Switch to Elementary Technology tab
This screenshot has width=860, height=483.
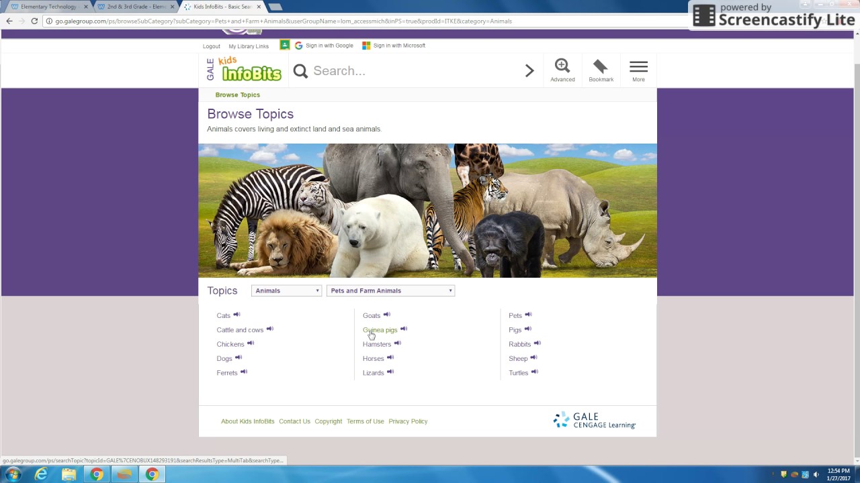(x=48, y=7)
